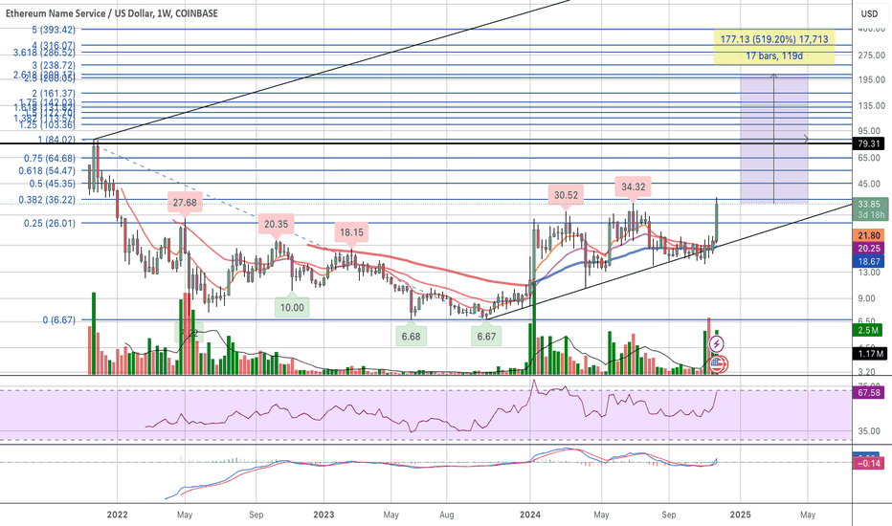Click the 27.68 pivot high callout
Screen dimensions: 892x526
point(185,203)
